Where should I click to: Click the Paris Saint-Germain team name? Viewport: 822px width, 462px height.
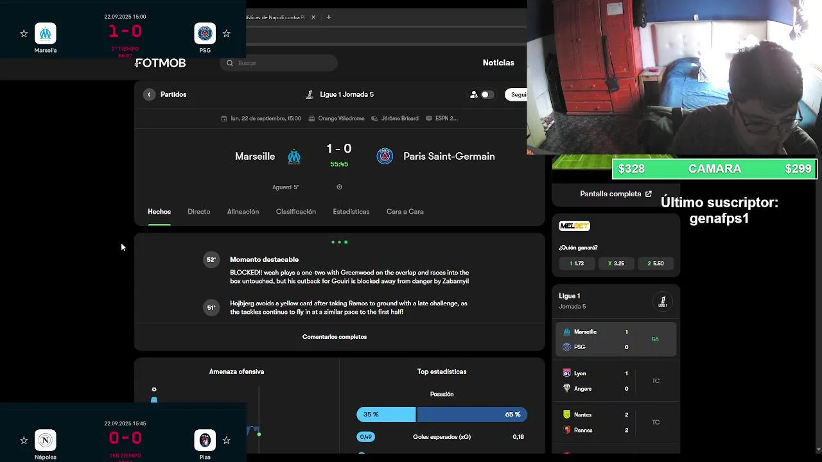(449, 157)
